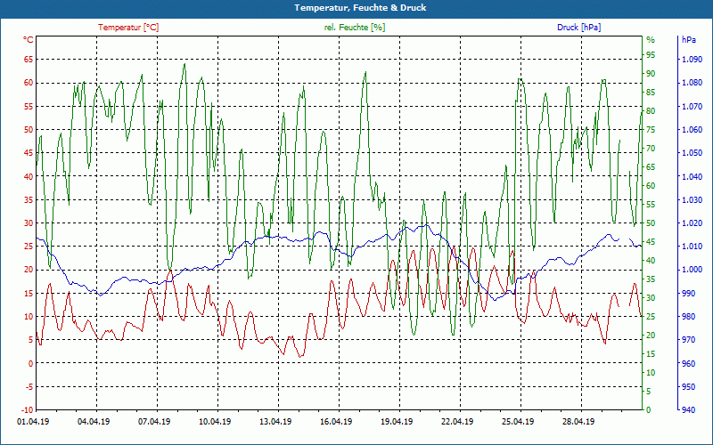The width and height of the screenshot is (713, 445).
Task: Click the blue '1.080' pressure axis tick
Action: click(x=692, y=83)
